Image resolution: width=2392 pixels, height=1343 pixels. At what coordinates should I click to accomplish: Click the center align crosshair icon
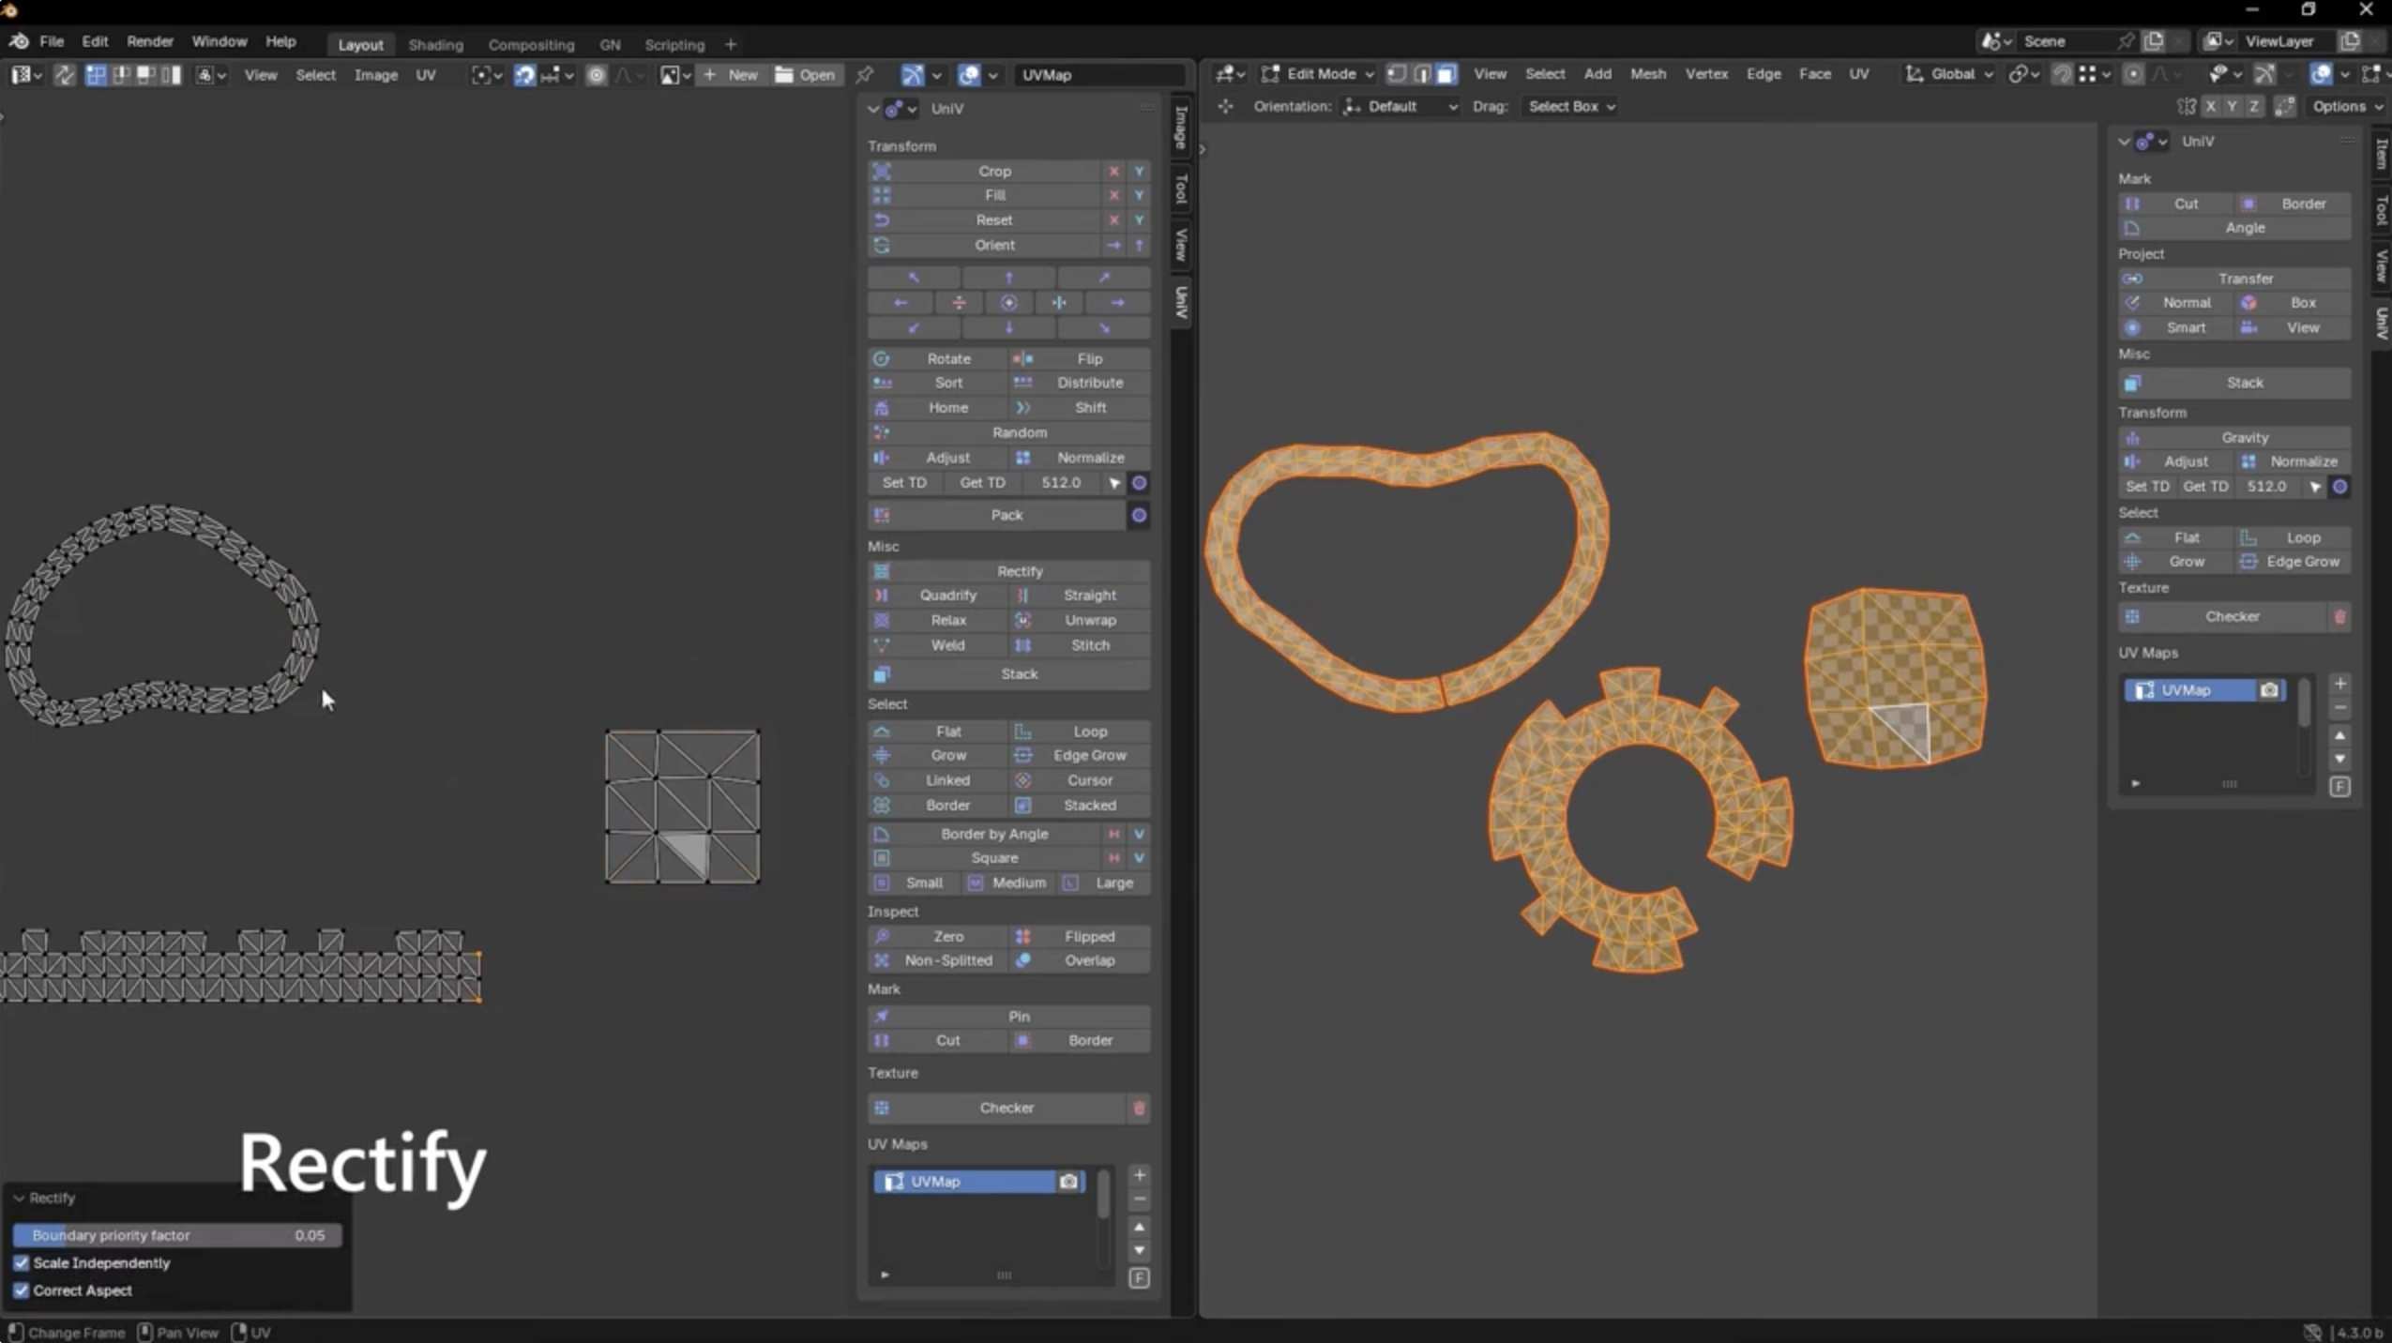[1008, 303]
